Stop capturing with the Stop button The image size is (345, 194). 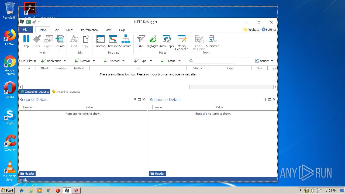point(26,41)
